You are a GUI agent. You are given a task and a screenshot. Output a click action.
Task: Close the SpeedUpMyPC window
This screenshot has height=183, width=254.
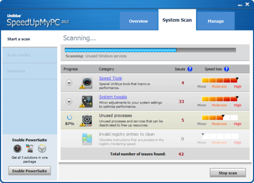pyautogui.click(x=247, y=4)
